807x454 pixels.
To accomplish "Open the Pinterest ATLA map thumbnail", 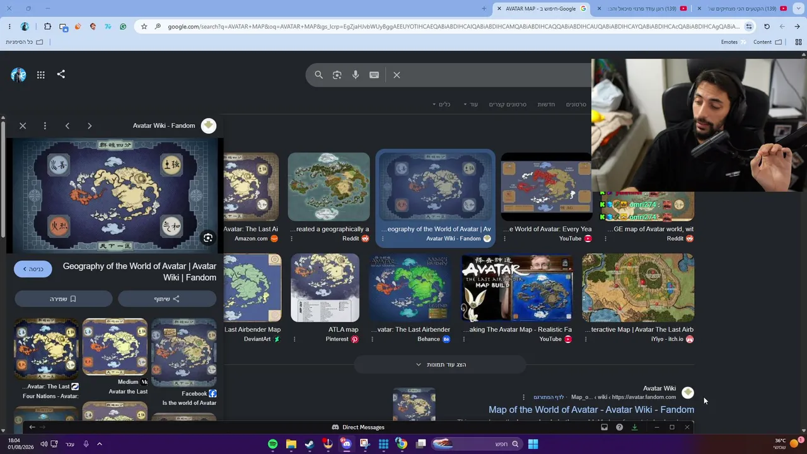I will [325, 288].
